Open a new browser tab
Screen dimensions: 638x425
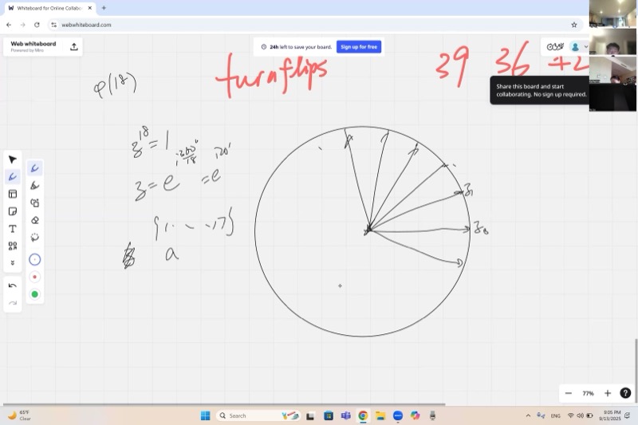click(104, 8)
